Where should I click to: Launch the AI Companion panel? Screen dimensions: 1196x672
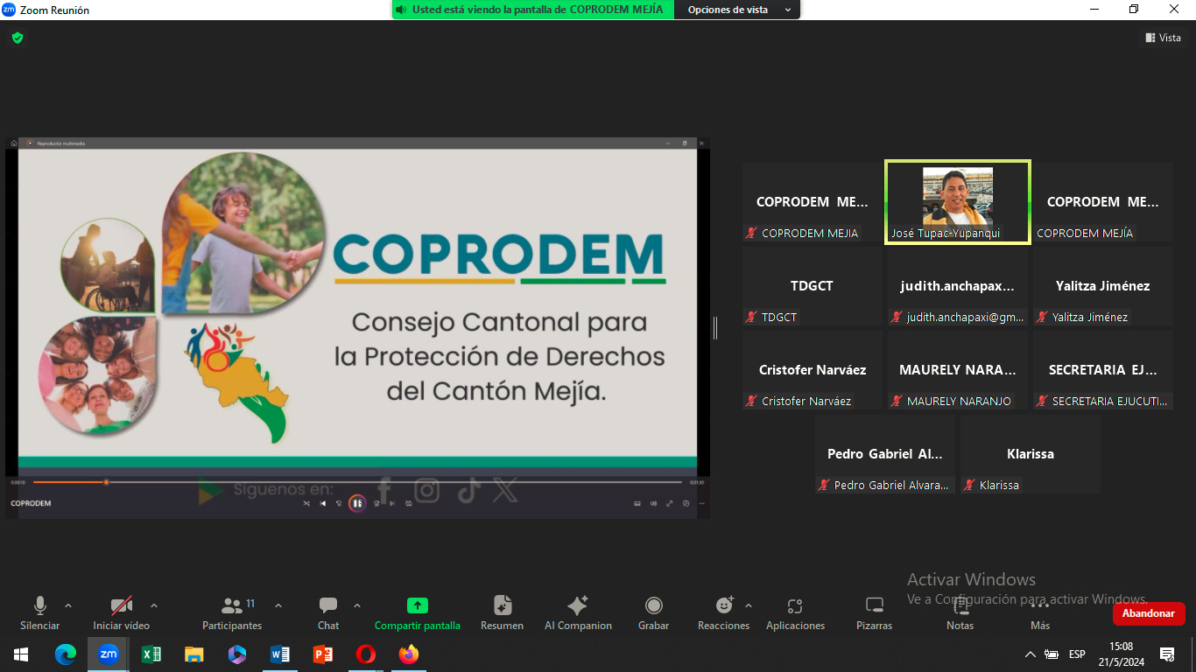pyautogui.click(x=578, y=612)
